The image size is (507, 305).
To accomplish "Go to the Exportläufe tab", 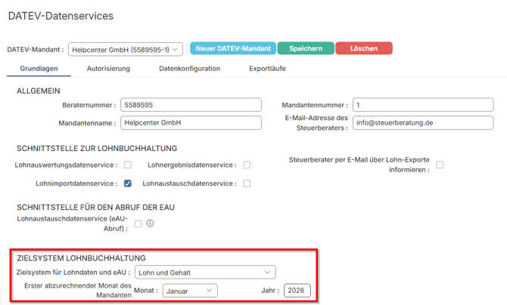I will point(267,69).
